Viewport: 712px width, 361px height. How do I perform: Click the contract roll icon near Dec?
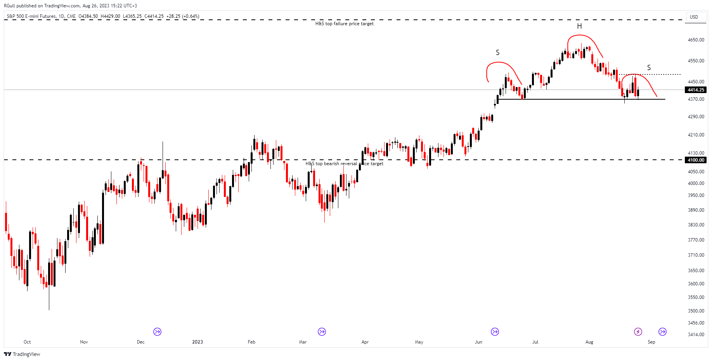pyautogui.click(x=157, y=332)
